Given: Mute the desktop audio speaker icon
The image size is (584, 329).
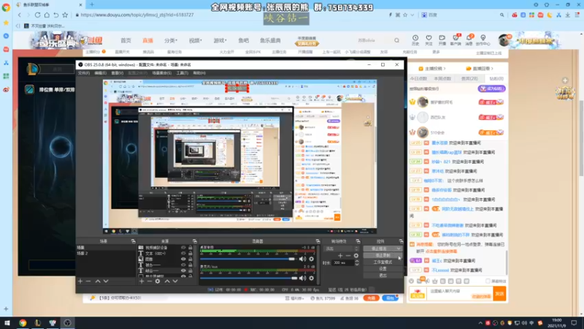Looking at the screenshot, I should tap(303, 259).
